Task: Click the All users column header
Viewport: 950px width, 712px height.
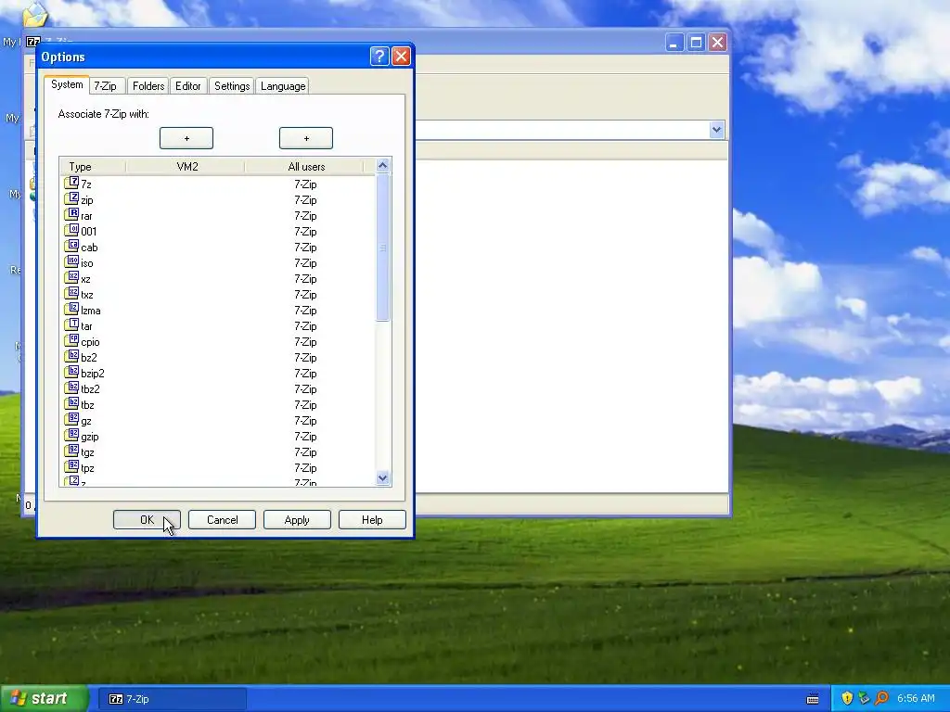Action: point(306,167)
